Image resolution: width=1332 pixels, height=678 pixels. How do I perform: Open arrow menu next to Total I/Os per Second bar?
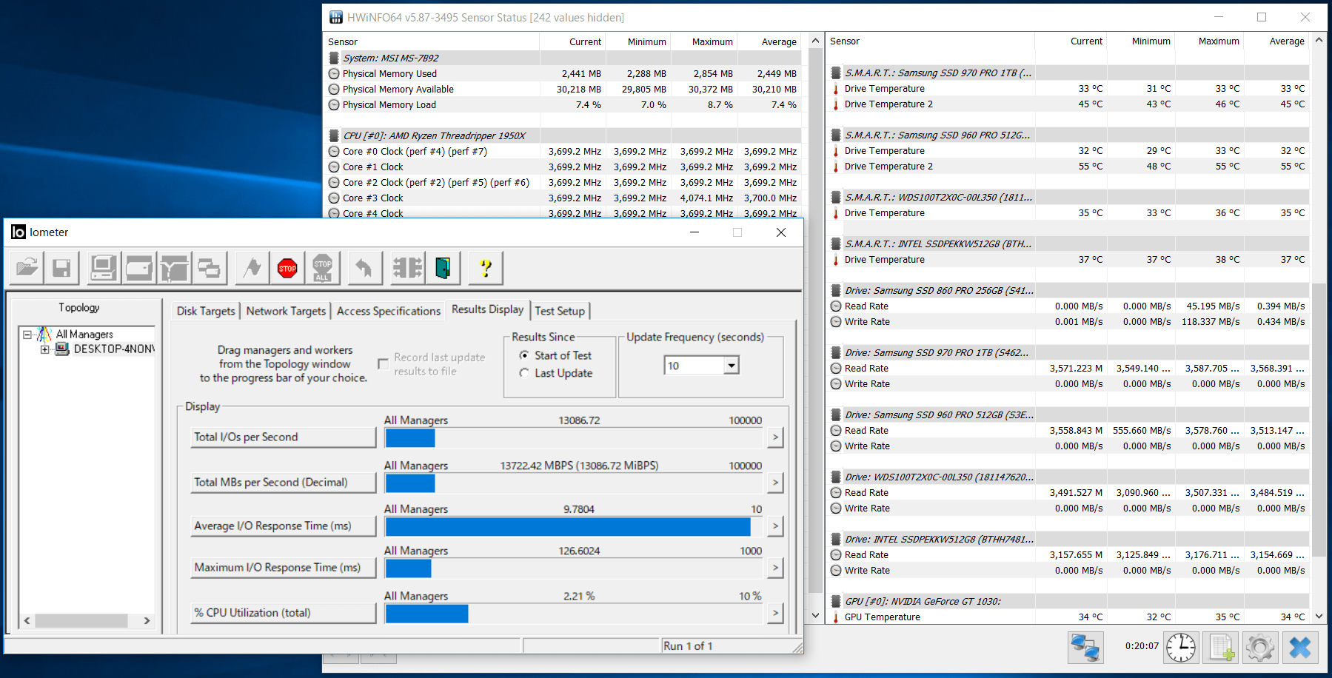point(775,437)
